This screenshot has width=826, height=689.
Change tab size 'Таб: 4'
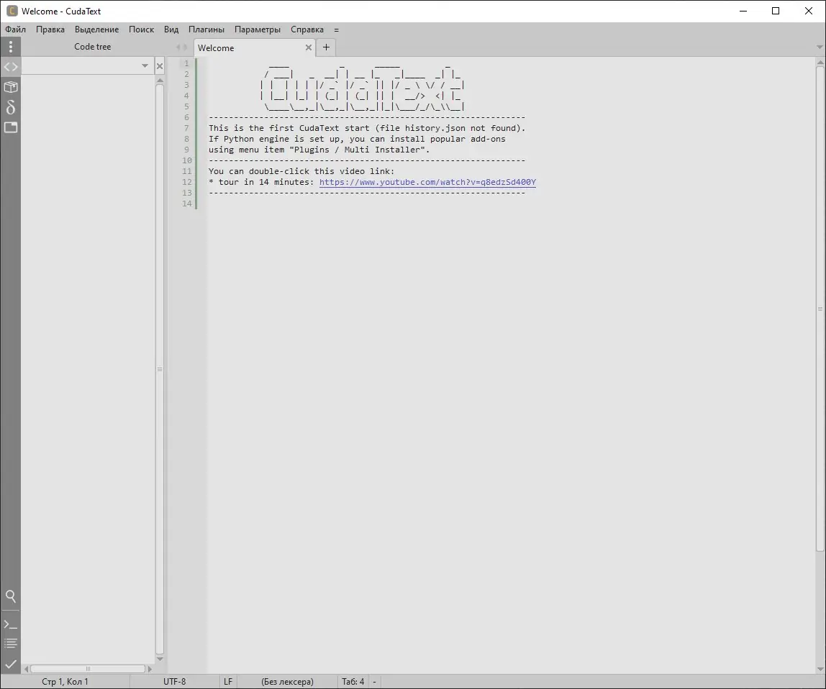point(353,682)
